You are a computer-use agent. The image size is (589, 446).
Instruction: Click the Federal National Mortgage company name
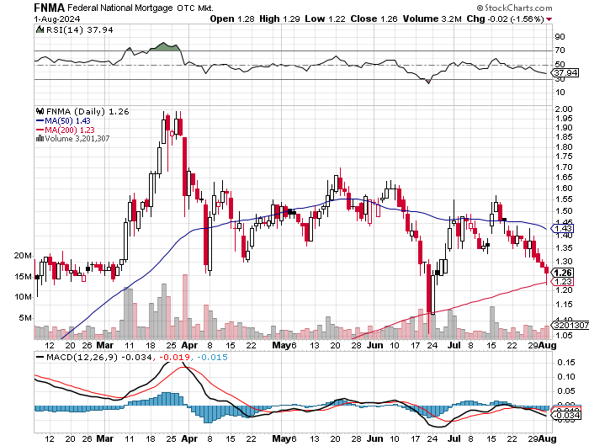click(x=120, y=8)
